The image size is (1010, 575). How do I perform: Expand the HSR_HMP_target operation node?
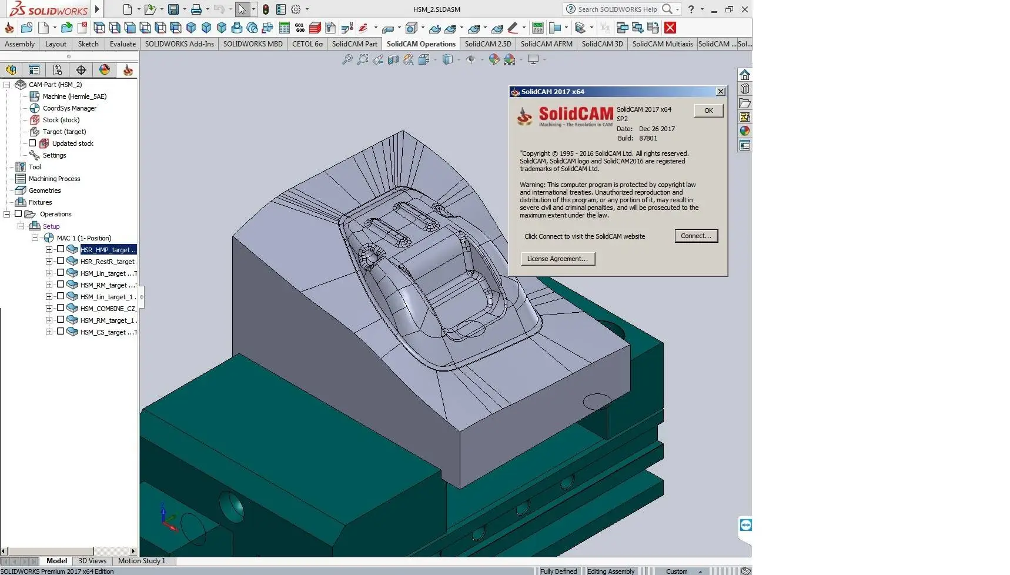pyautogui.click(x=49, y=250)
